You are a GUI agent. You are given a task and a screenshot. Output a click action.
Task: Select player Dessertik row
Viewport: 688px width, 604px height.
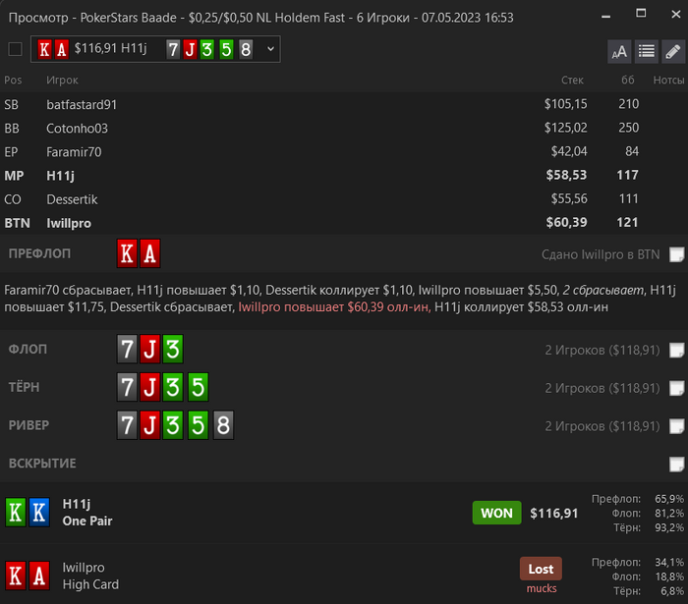click(x=344, y=199)
